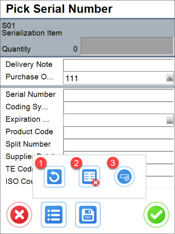This screenshot has width=175, height=234.
Task: Open the Expiration date calendar picker
Action: coord(169,120)
